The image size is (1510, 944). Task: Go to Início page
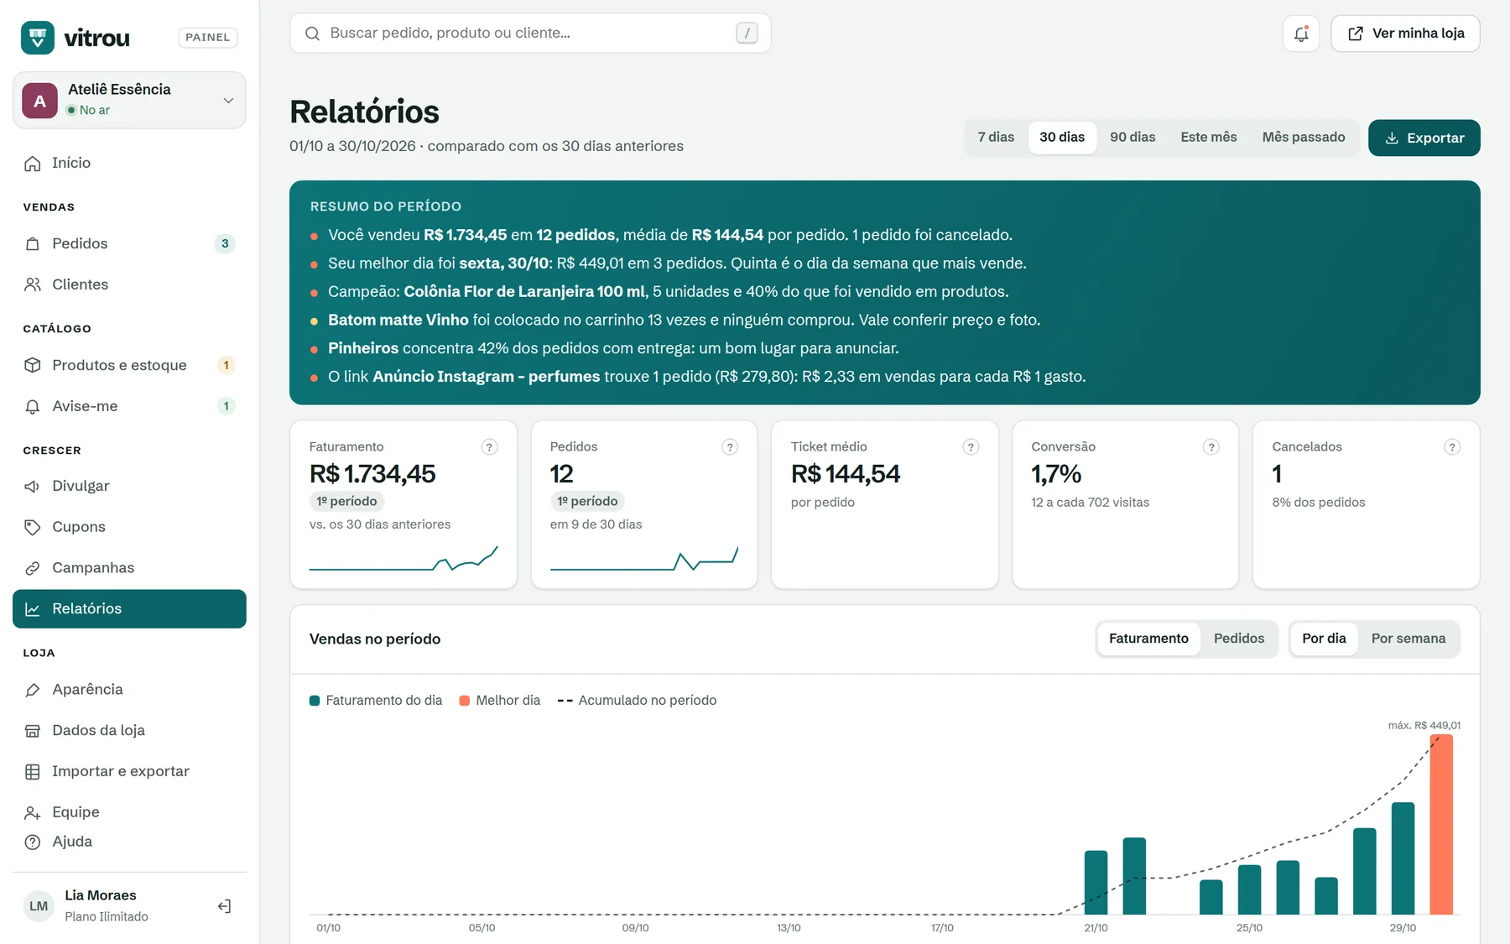[x=129, y=163]
